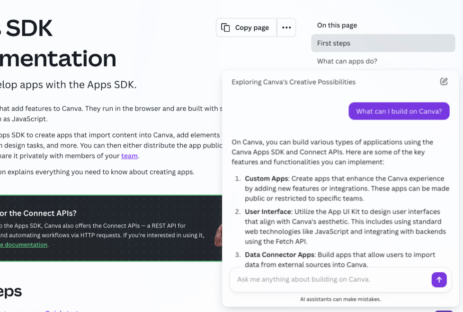Select 'First steps' in the page navigation
Image resolution: width=463 pixels, height=312 pixels.
334,43
